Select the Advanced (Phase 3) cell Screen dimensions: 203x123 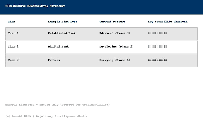(x=115, y=33)
